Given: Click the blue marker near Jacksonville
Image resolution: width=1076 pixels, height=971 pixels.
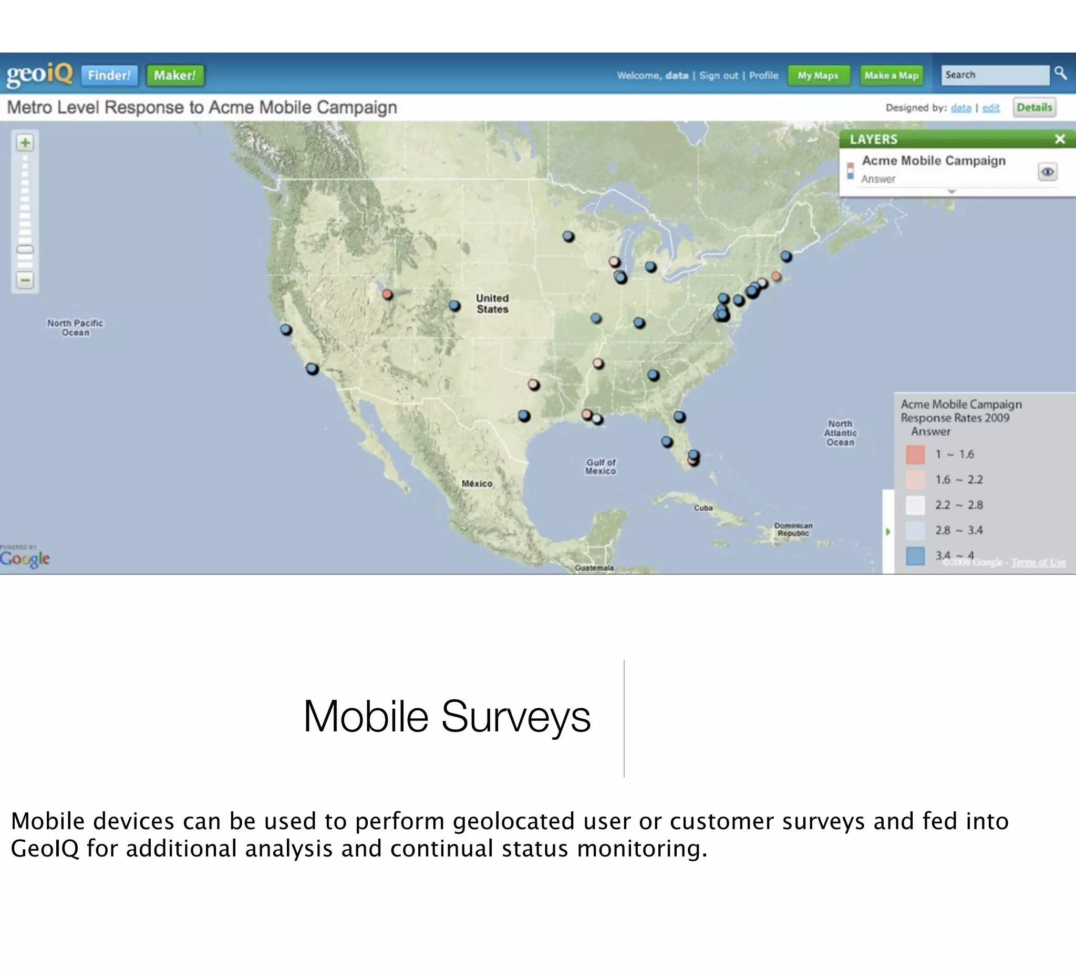Looking at the screenshot, I should click(x=679, y=416).
